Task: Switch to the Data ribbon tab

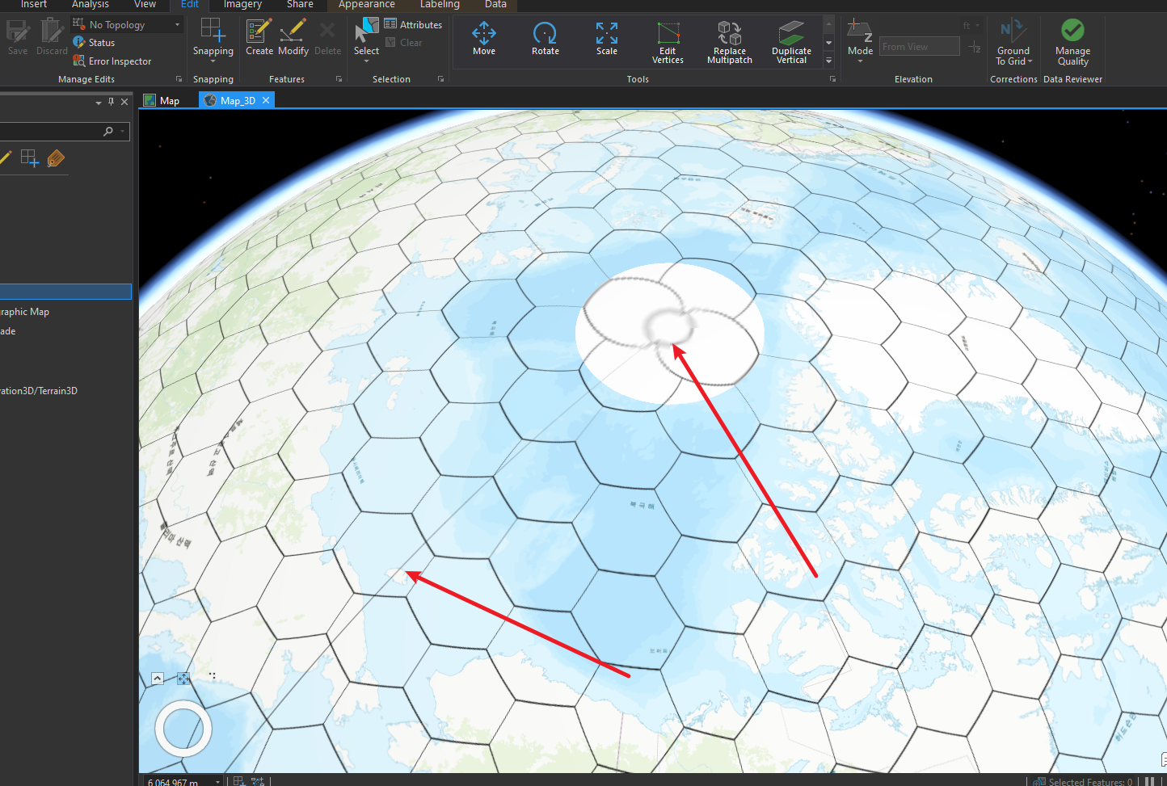Action: 495,4
